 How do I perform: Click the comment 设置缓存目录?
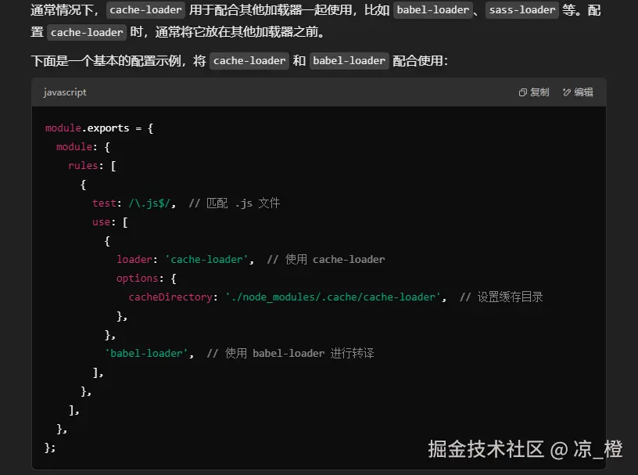tap(501, 297)
